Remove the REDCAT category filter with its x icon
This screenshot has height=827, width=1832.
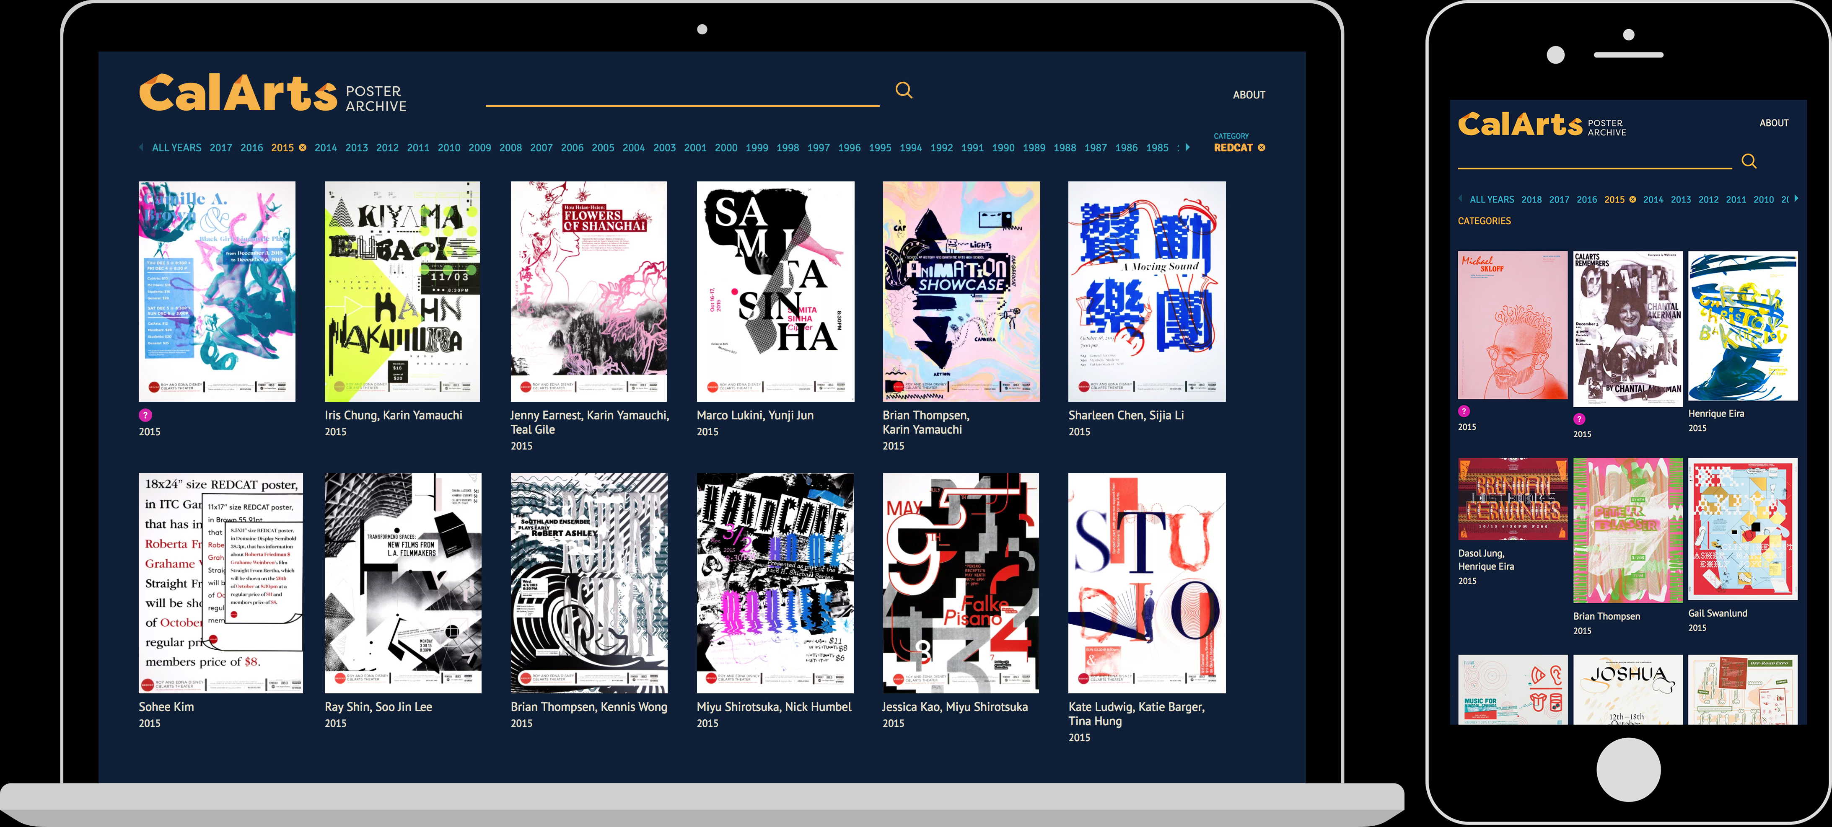[x=1262, y=148]
